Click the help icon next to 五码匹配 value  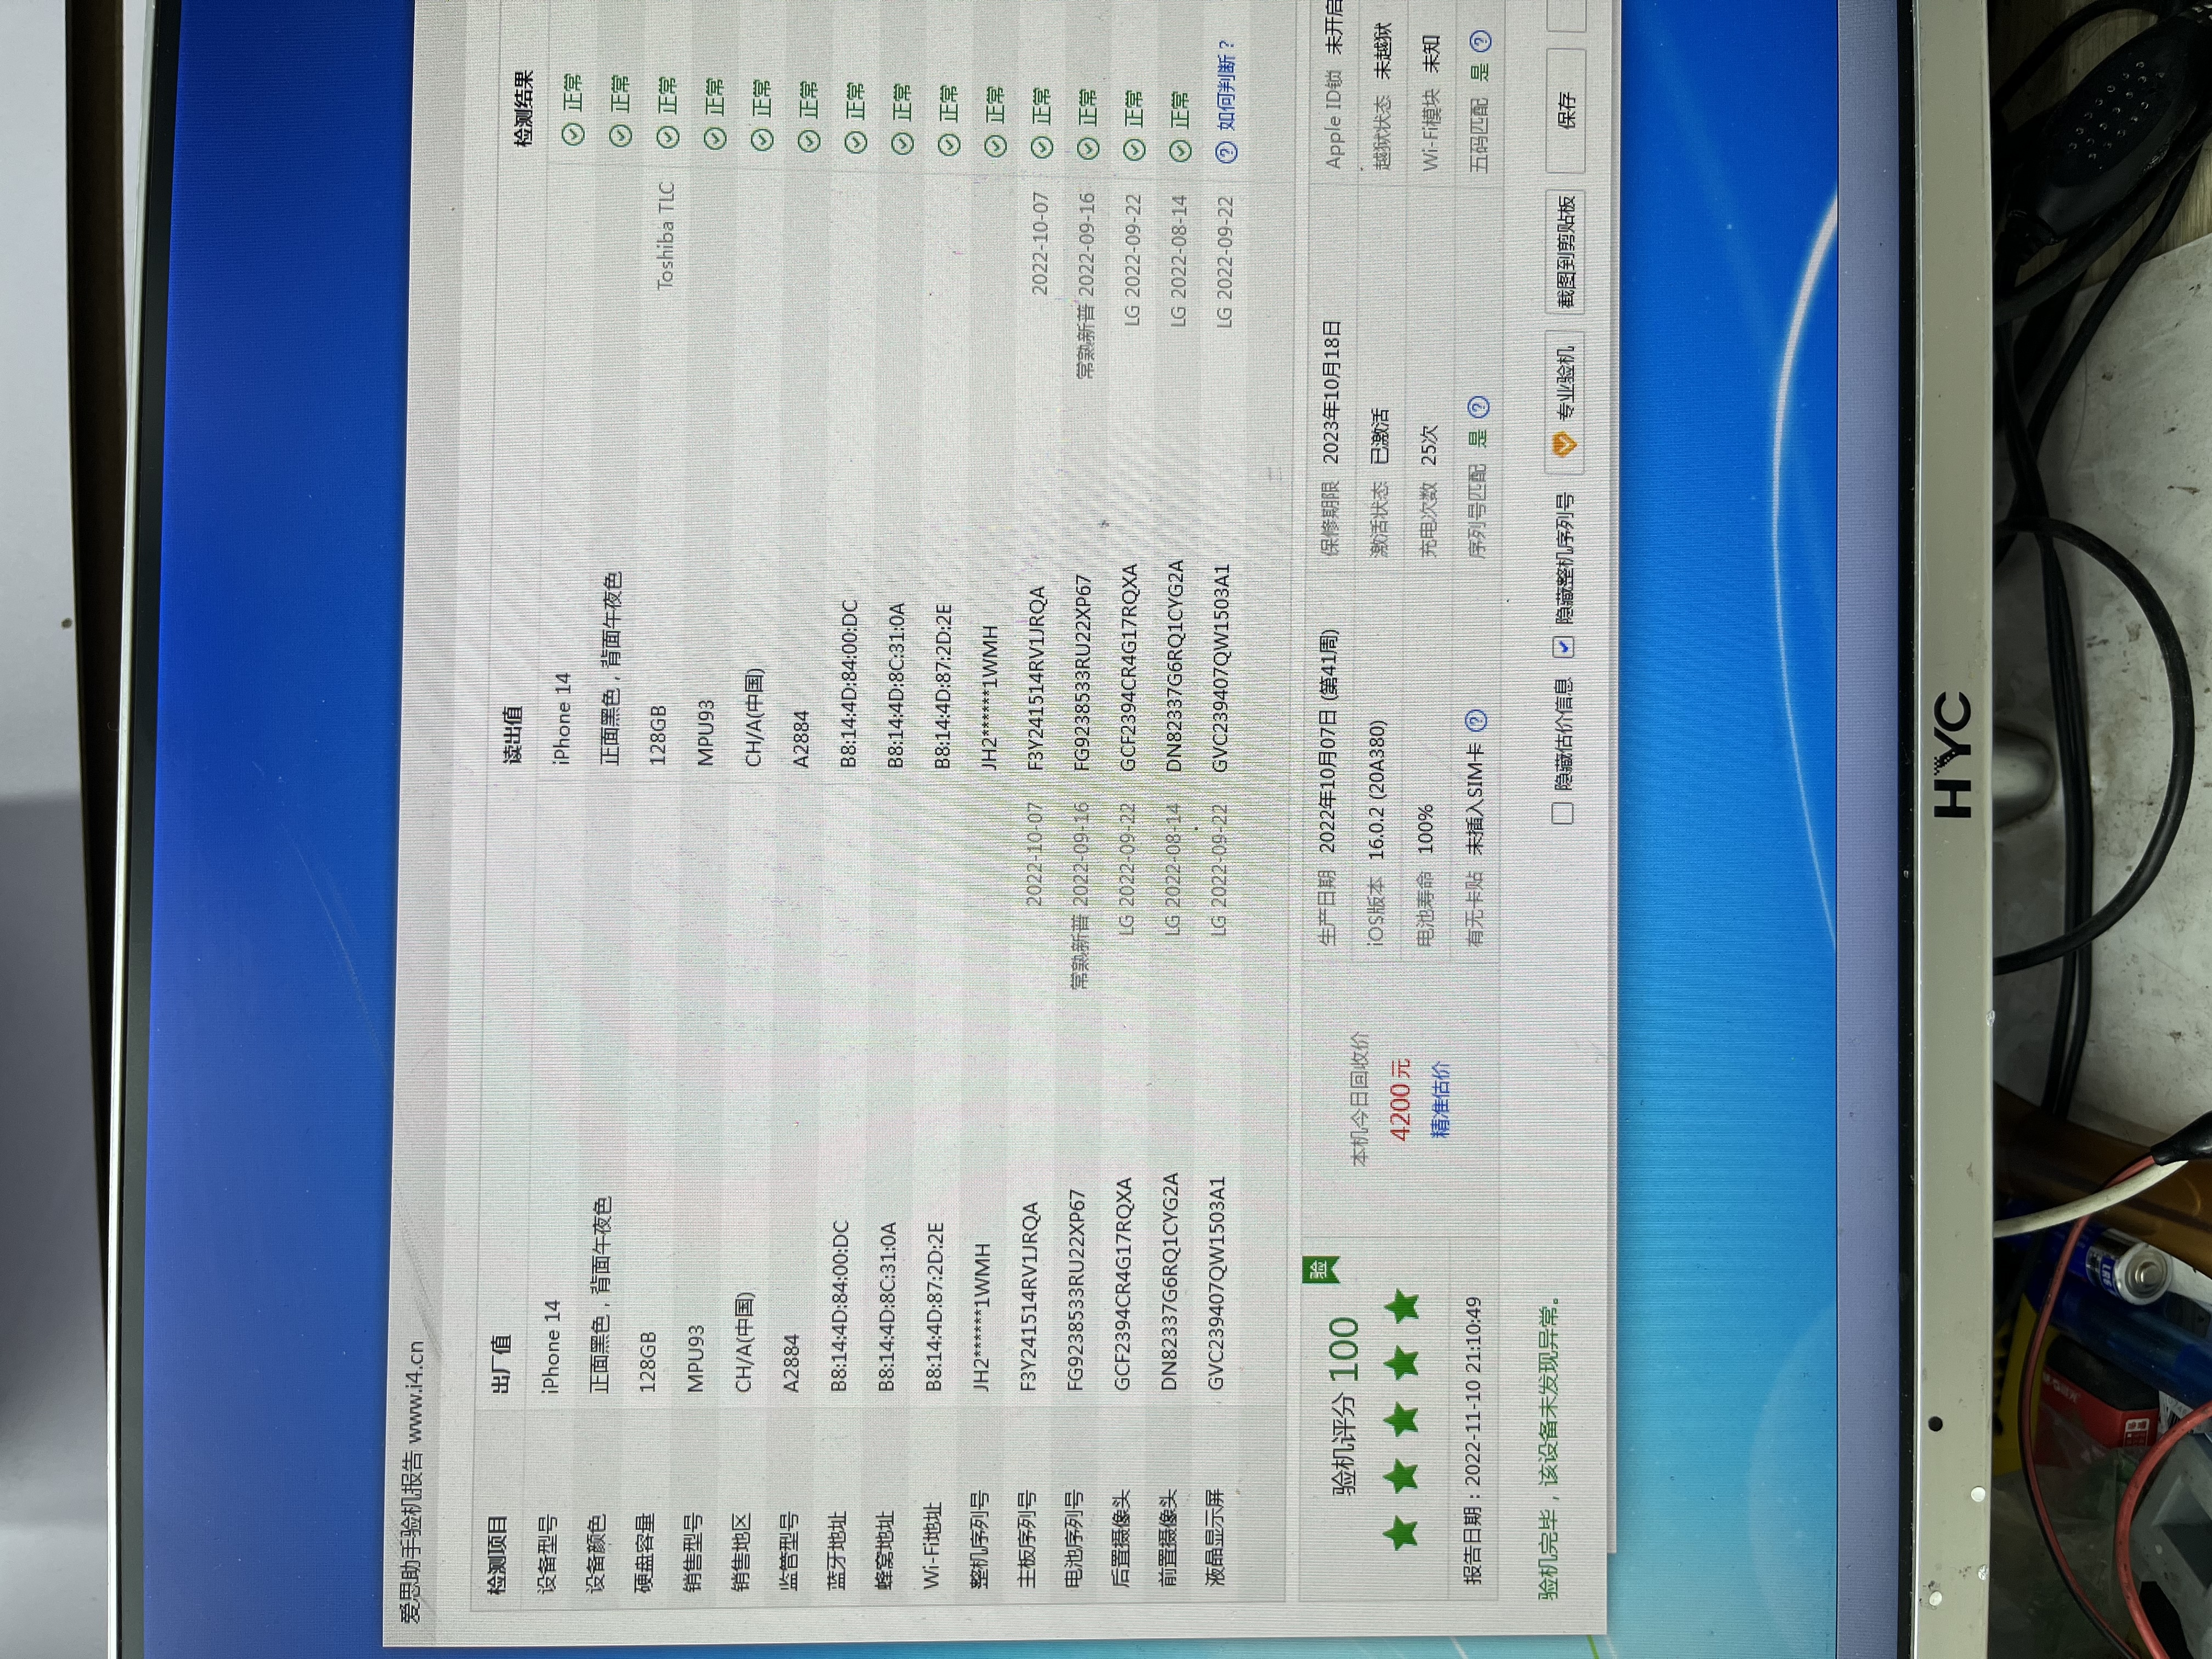coord(1482,41)
